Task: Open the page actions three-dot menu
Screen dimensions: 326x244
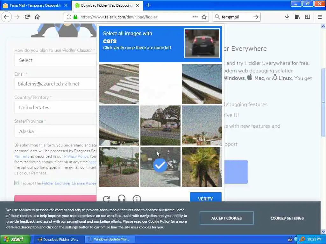Action: (195, 17)
